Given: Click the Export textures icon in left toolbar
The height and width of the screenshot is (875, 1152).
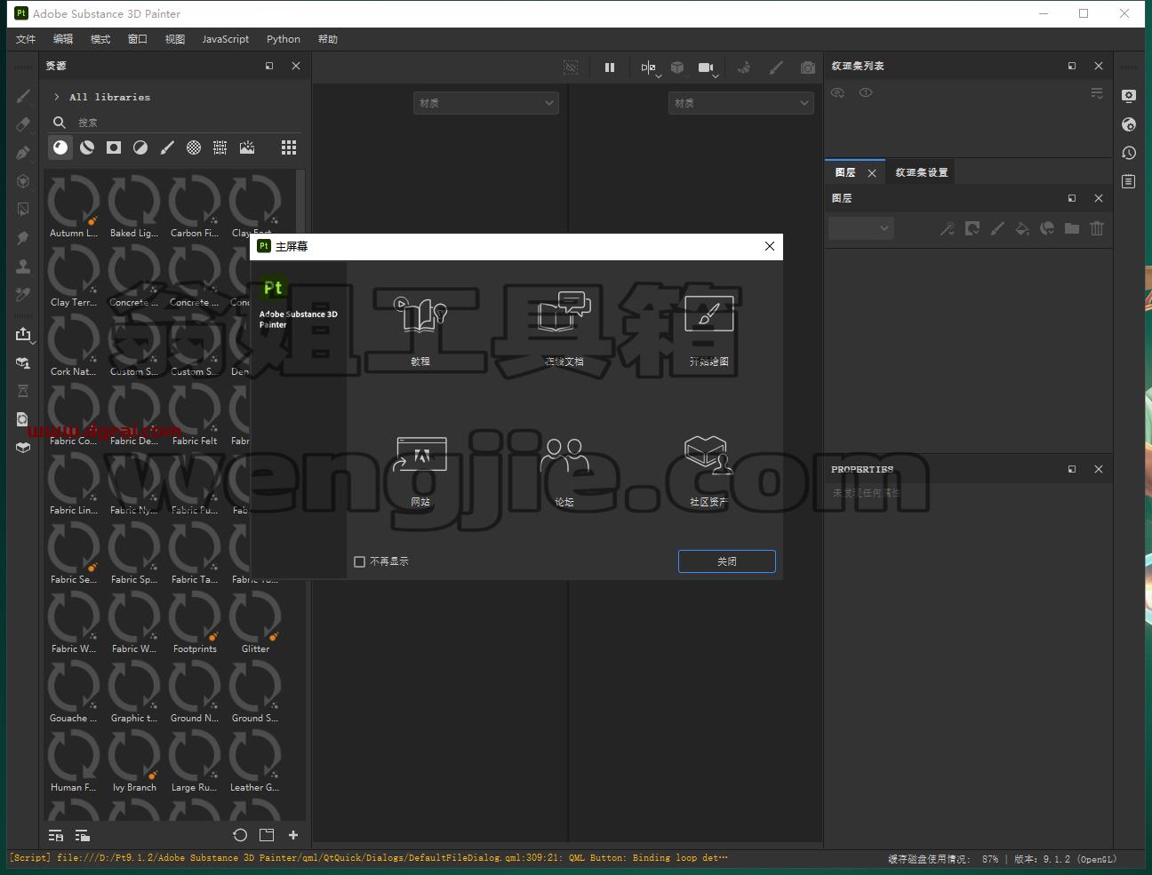Looking at the screenshot, I should (x=23, y=334).
